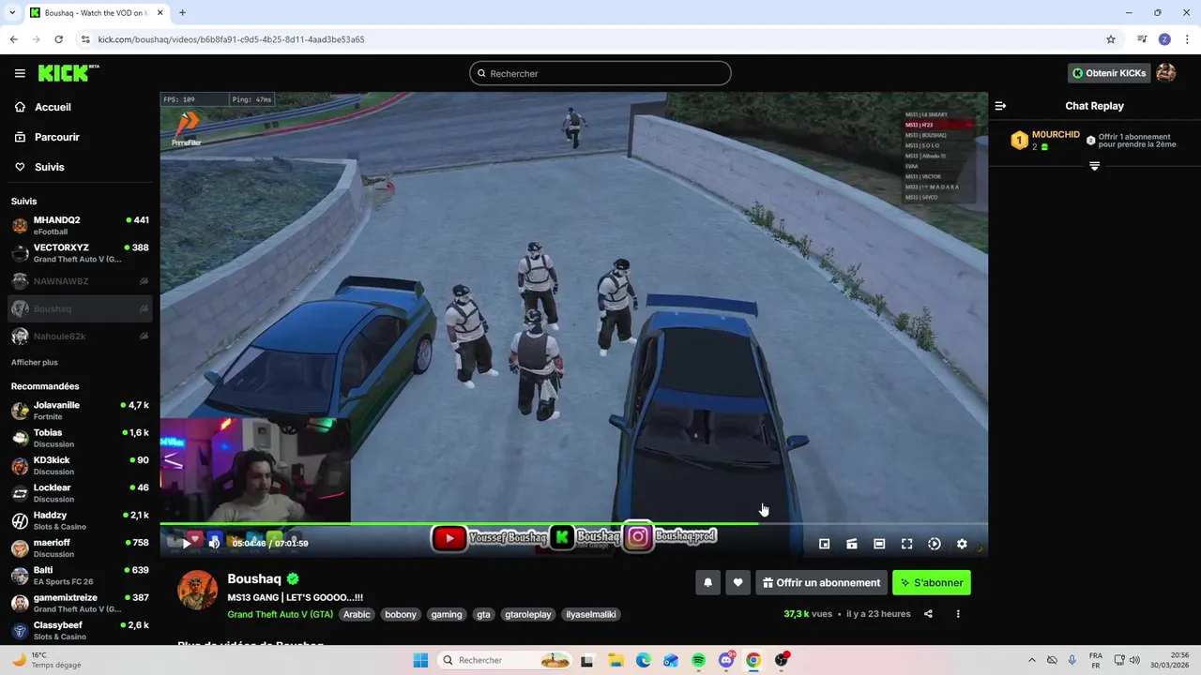
Task: Open maerioff recommended channel
Action: coord(80,547)
